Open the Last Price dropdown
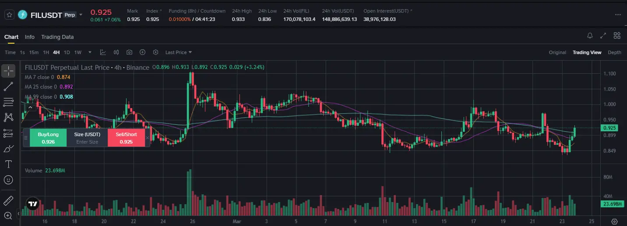Viewport: 627px width, 226px height. point(179,52)
